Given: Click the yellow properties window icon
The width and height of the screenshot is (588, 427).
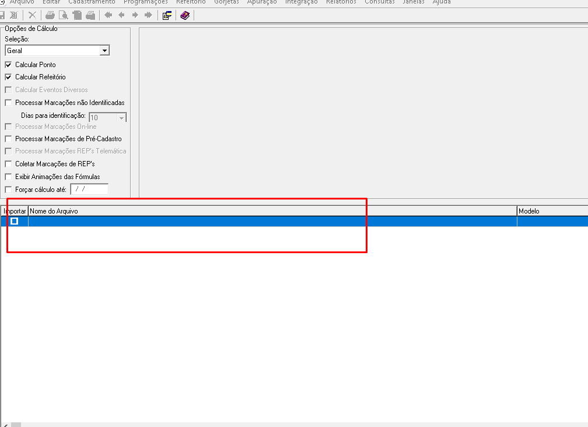Looking at the screenshot, I should coord(167,15).
